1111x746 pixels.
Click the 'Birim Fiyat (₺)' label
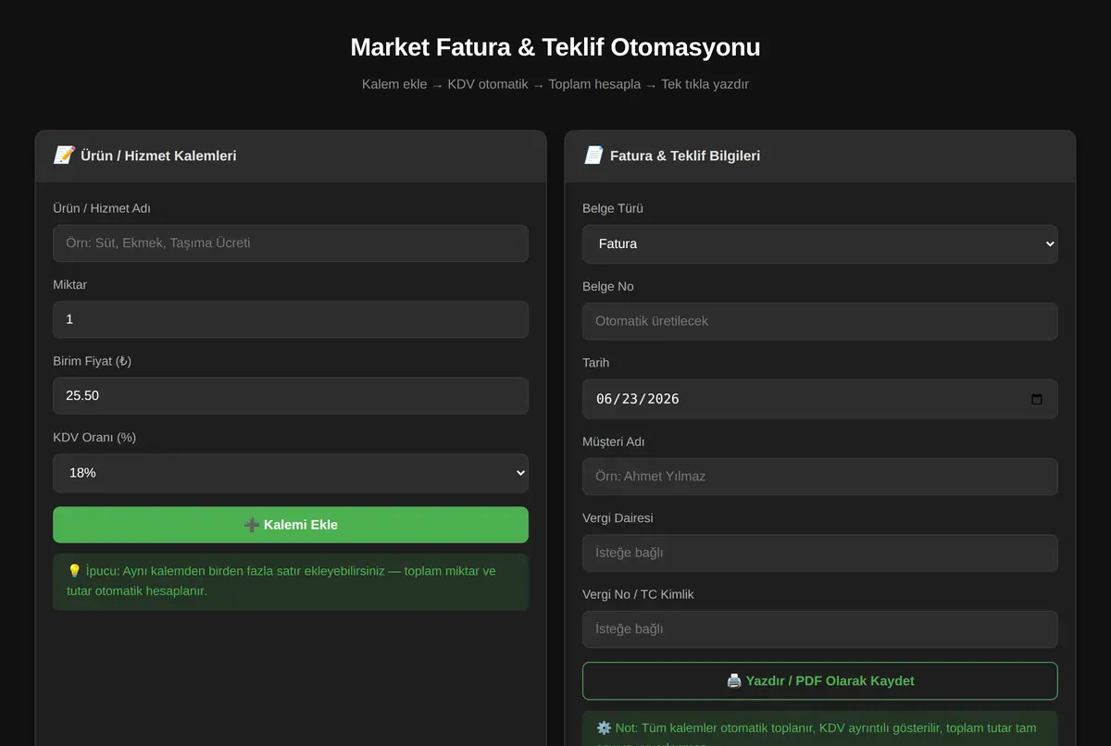(93, 361)
